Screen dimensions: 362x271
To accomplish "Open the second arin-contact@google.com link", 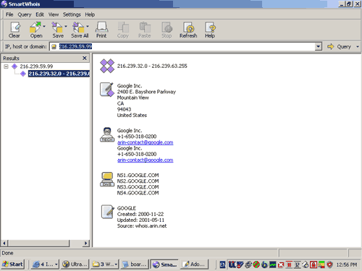I will [x=145, y=160].
